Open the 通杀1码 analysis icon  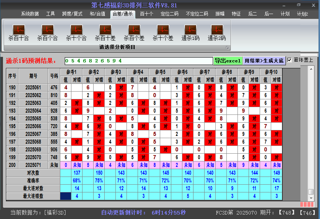191,33
